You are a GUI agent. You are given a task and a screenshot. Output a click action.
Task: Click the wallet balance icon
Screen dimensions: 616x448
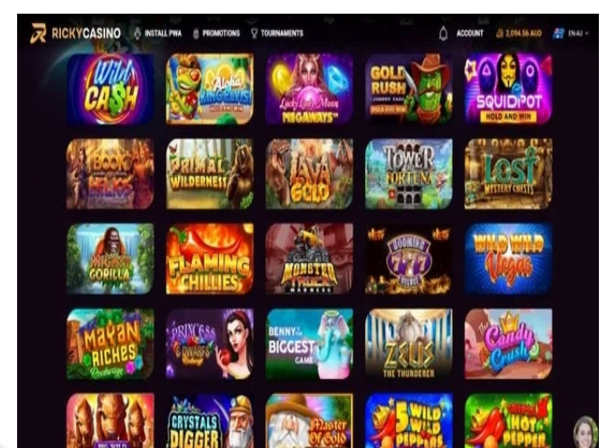click(500, 33)
